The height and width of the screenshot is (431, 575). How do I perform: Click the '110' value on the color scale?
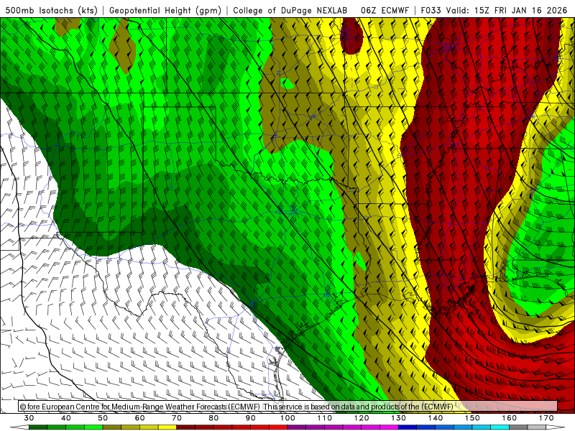coord(325,418)
